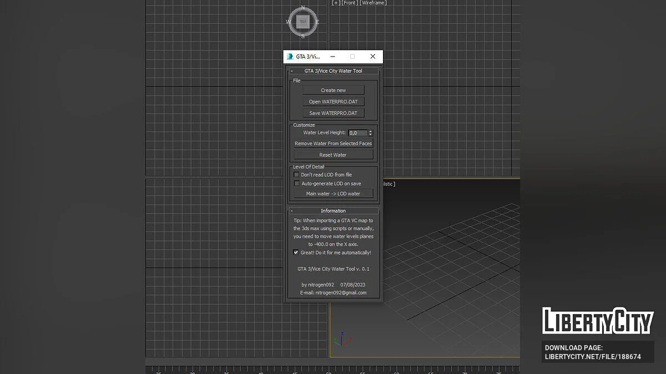The width and height of the screenshot is (666, 374).
Task: Collapse the Information rollout
Action: click(333, 211)
